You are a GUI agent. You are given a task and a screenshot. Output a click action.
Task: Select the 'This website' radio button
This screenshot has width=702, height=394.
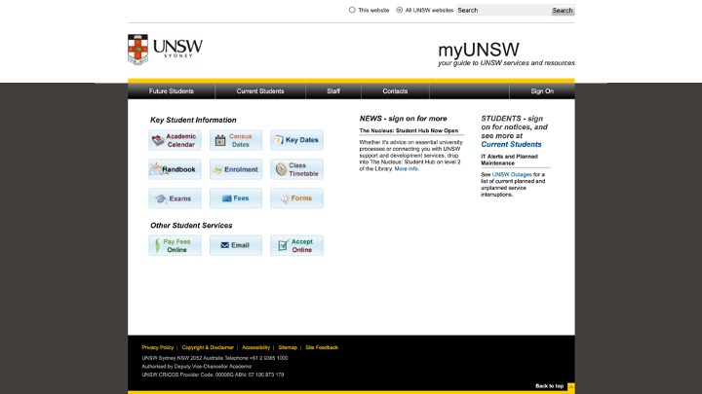pos(352,10)
